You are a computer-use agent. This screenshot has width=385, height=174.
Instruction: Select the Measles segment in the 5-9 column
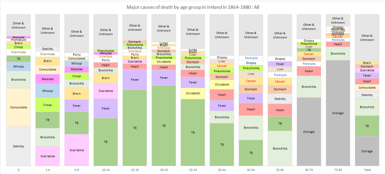(77, 69)
